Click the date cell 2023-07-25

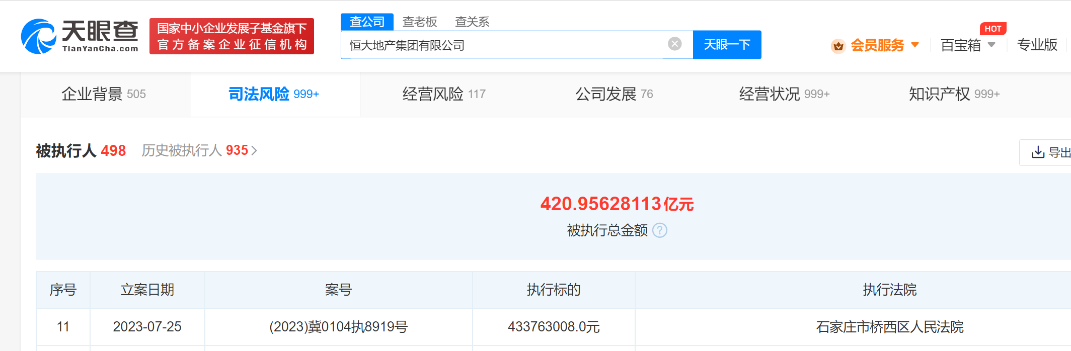click(x=147, y=327)
